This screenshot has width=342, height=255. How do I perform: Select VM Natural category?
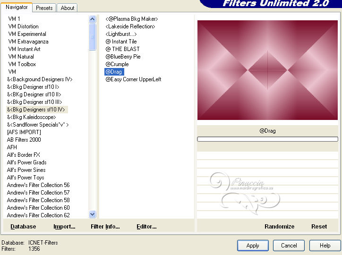click(21, 57)
